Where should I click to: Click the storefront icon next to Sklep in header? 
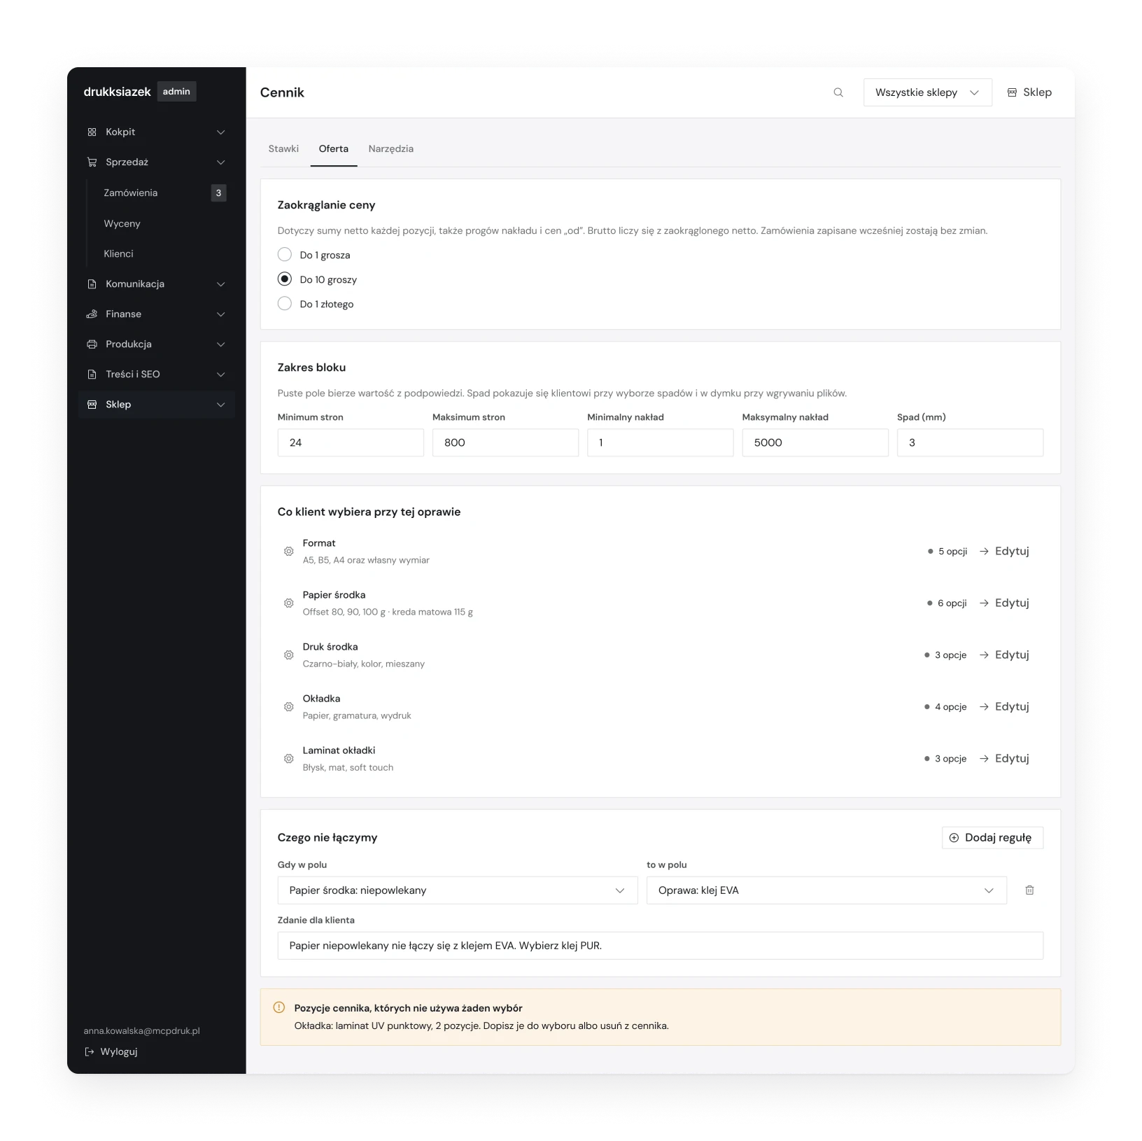[x=1012, y=92]
